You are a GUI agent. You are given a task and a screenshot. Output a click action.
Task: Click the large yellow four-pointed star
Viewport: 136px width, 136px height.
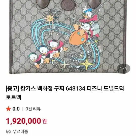(87, 64)
